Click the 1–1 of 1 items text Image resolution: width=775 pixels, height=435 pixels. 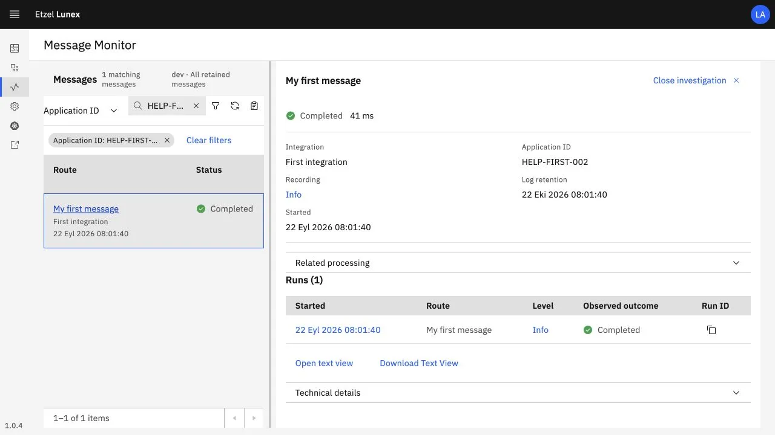[81, 418]
